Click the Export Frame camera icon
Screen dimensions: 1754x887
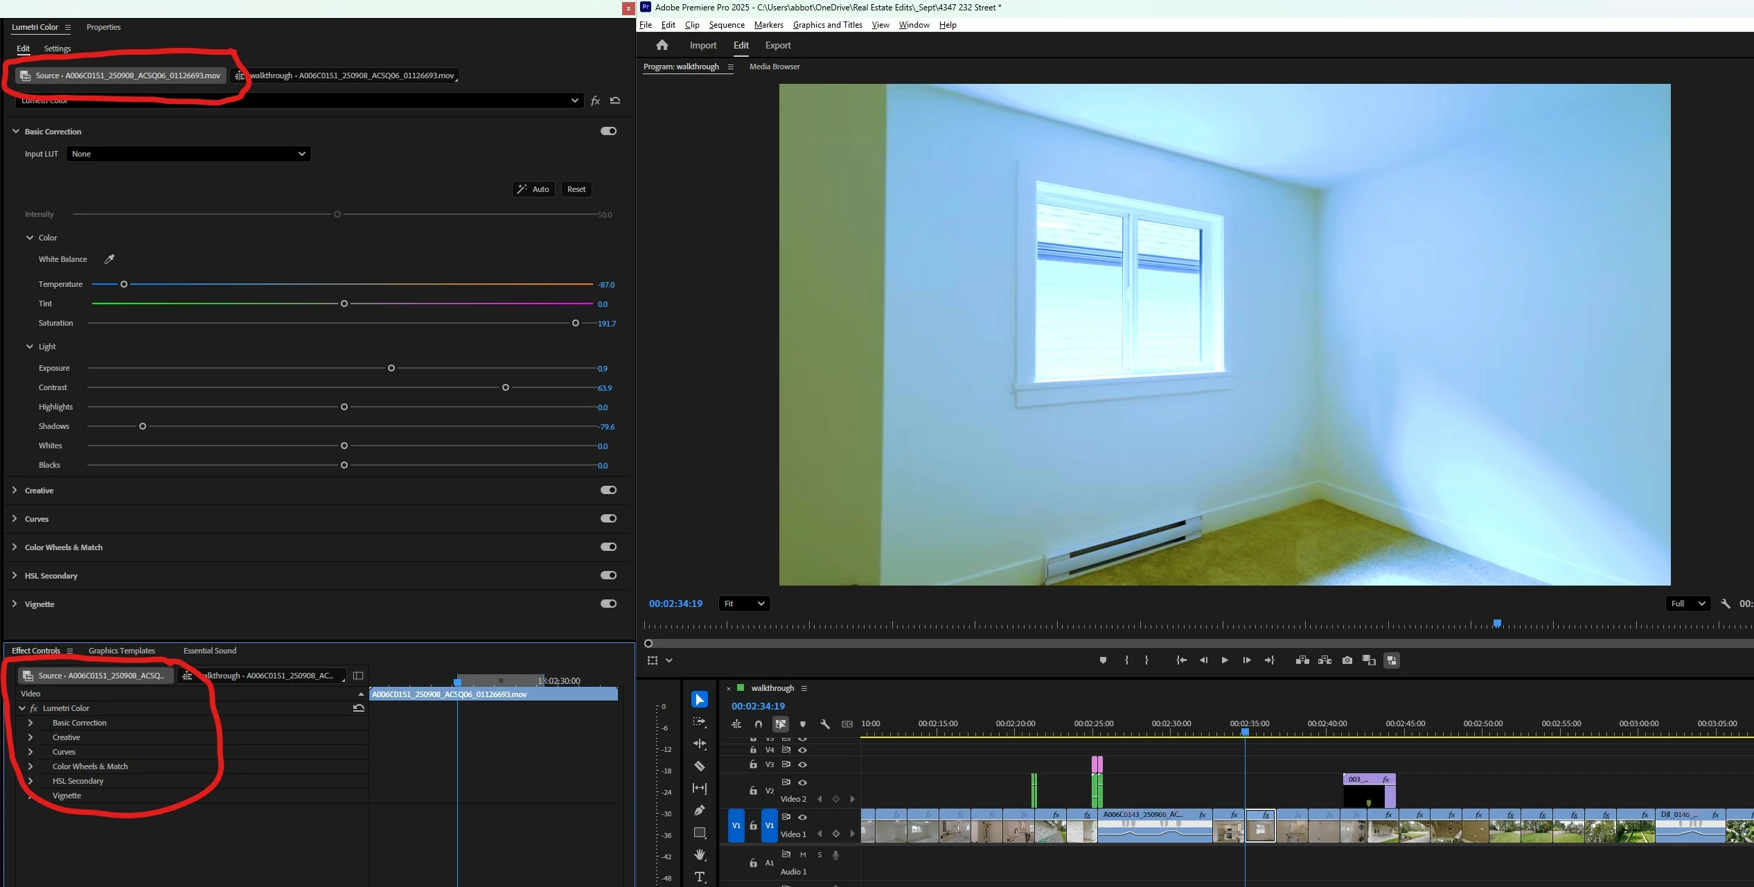1347,660
